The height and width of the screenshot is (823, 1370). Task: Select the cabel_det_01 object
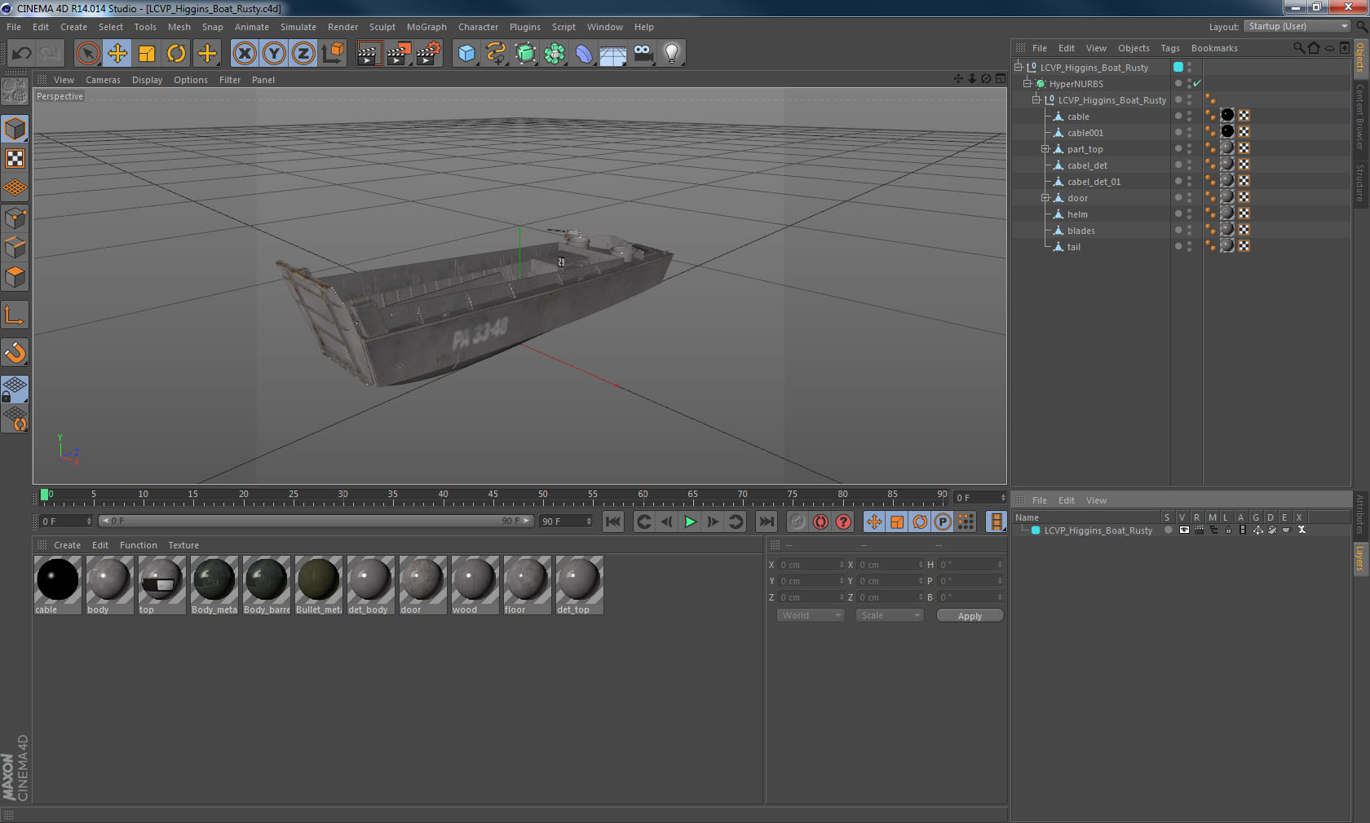1094,182
